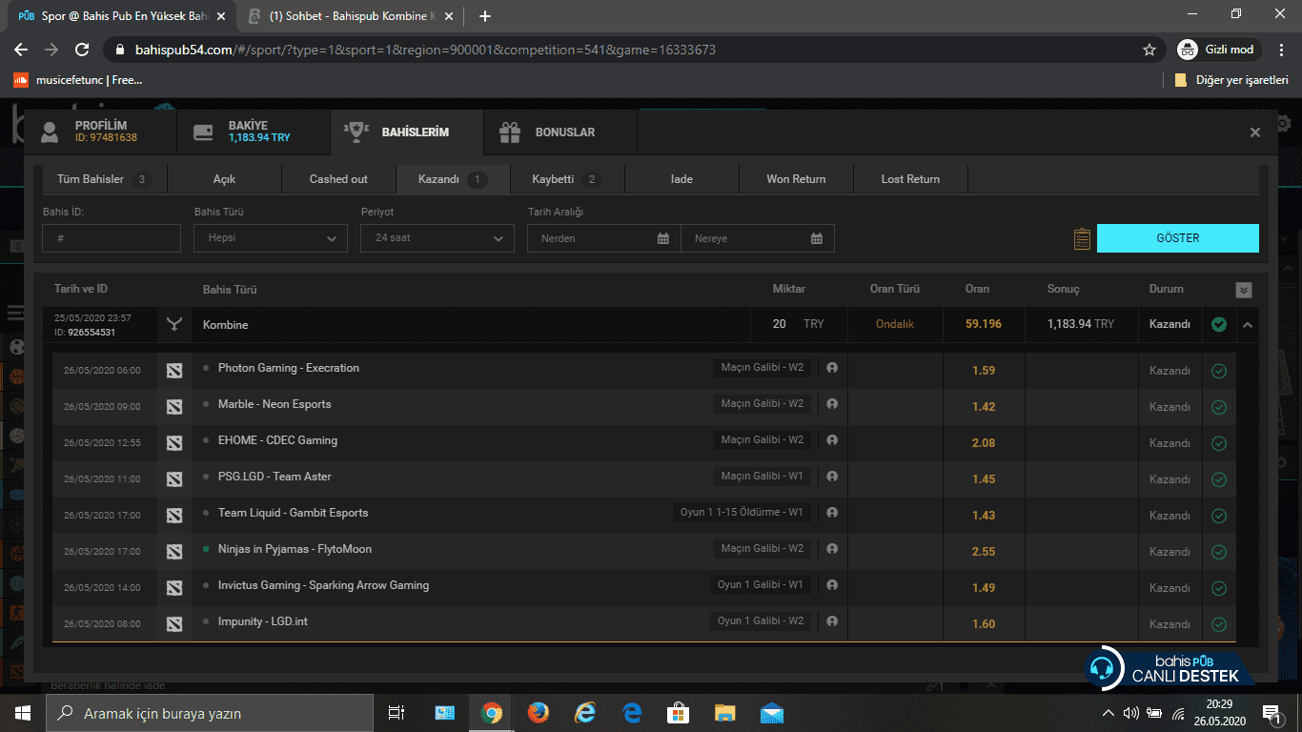The height and width of the screenshot is (732, 1302).
Task: Open the Periyot 24 saat dropdown
Action: point(437,238)
